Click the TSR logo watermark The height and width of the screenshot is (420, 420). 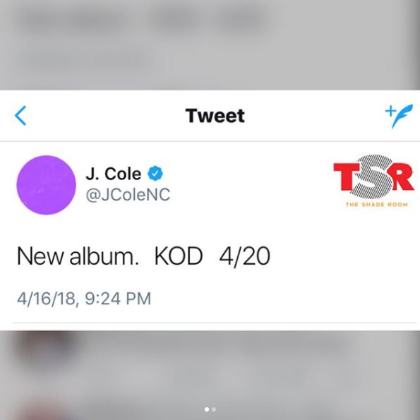(x=374, y=181)
